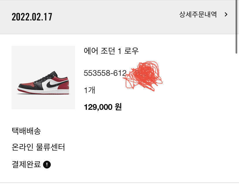Click the 온라인 물류센터 label
Image resolution: width=239 pixels, height=185 pixels.
(38, 148)
